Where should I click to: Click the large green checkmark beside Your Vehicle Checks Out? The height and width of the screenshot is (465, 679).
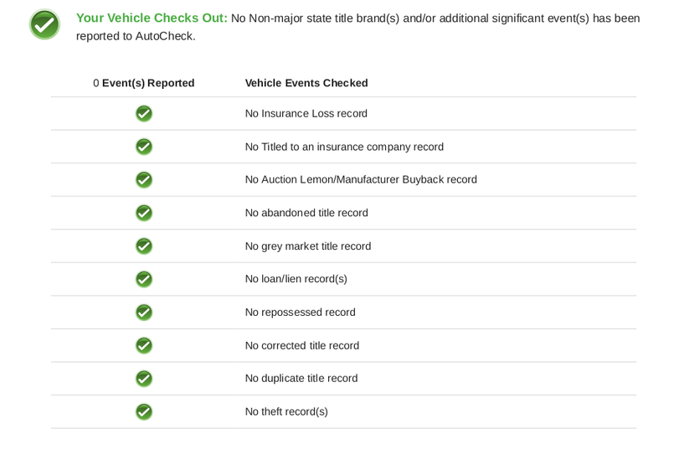(x=44, y=24)
